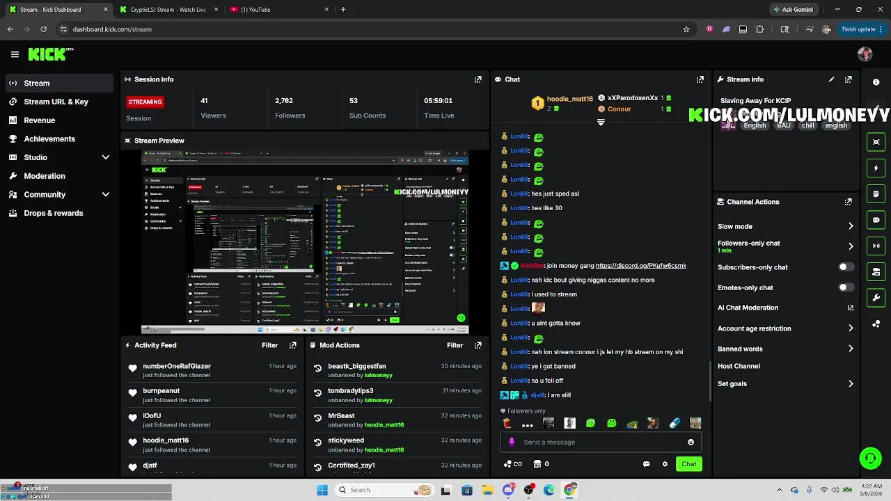This screenshot has height=501, width=891.
Task: Open chat settings gear icon
Action: click(x=665, y=464)
